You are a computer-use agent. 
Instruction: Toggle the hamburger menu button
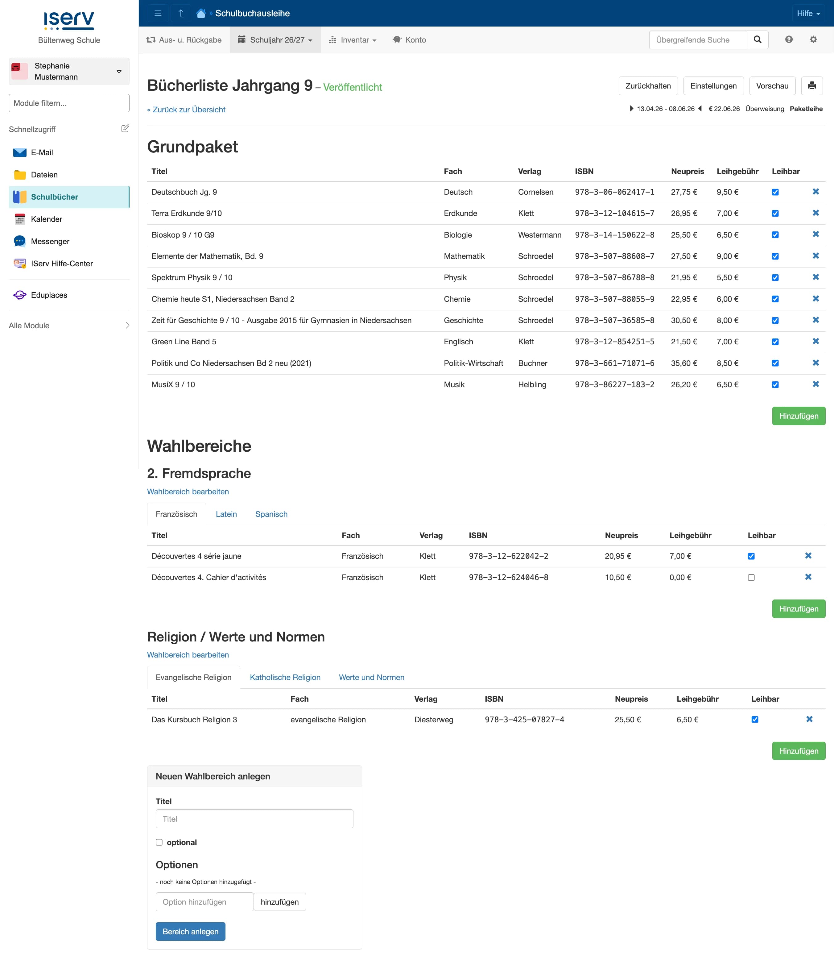tap(158, 13)
